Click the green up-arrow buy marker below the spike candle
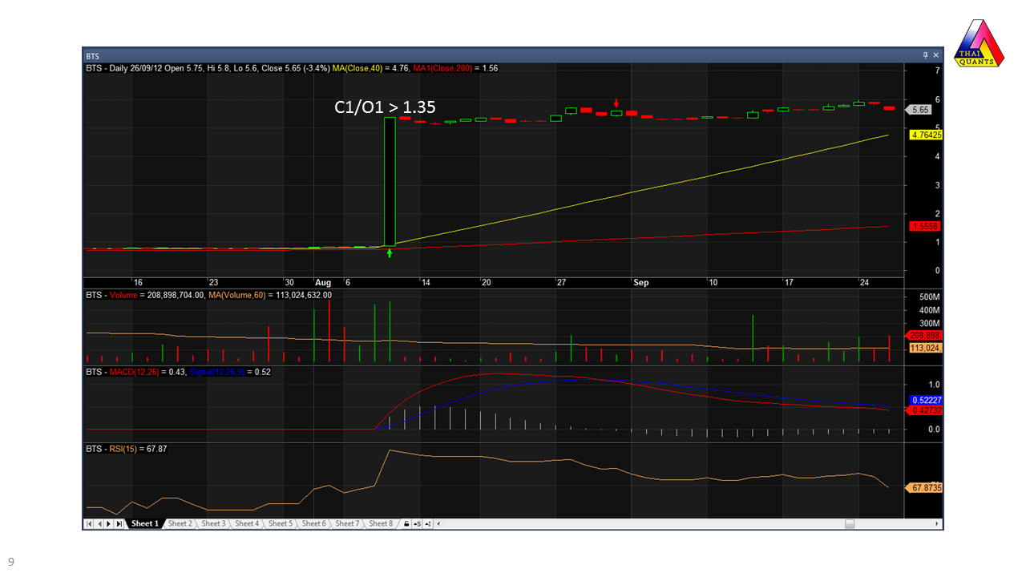Screen dimensions: 1026x577 [x=389, y=252]
